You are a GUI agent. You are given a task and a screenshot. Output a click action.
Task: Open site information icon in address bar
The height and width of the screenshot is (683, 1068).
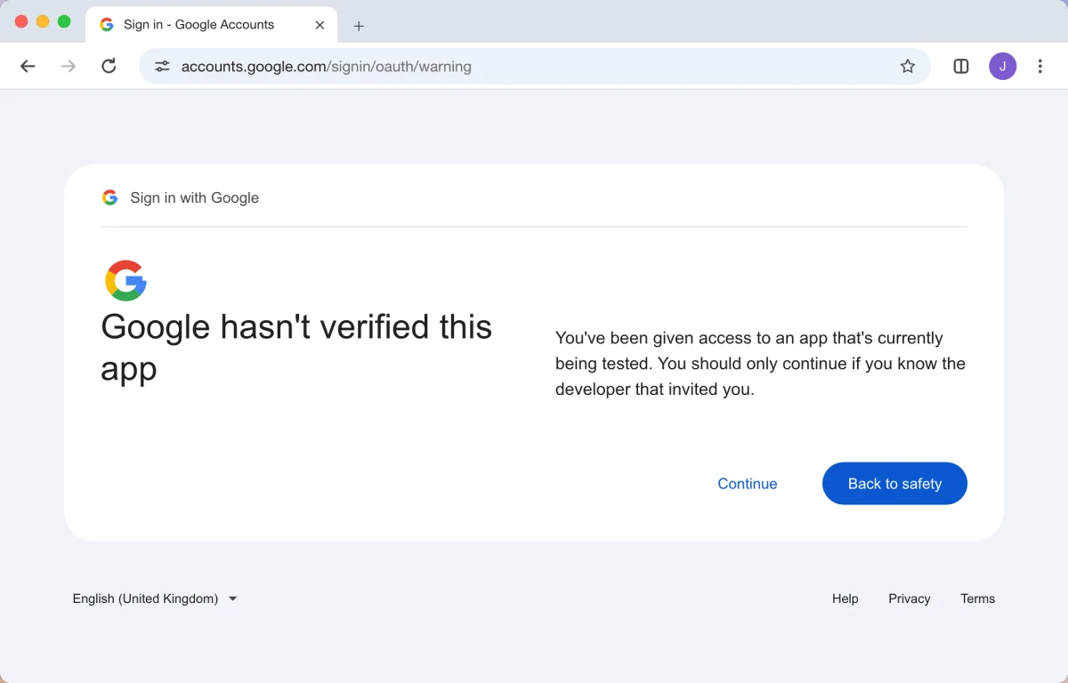(162, 66)
